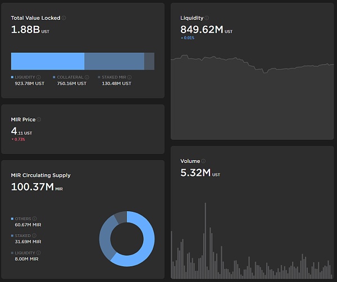Click the info icon beside STAKED MIR label

click(x=129, y=77)
